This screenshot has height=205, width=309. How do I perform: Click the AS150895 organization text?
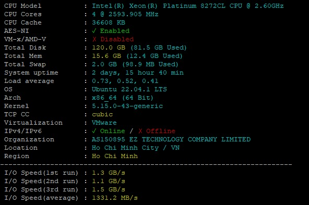pyautogui.click(x=109, y=139)
